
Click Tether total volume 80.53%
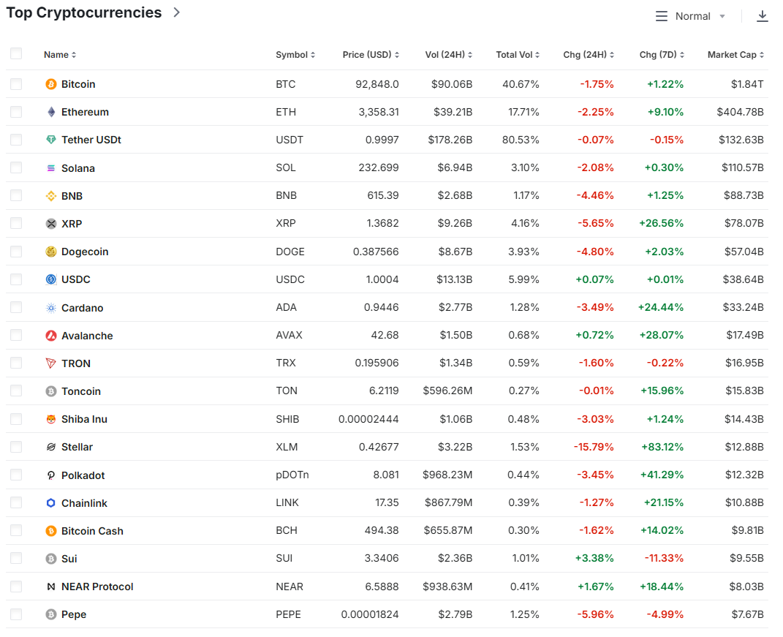click(x=521, y=140)
